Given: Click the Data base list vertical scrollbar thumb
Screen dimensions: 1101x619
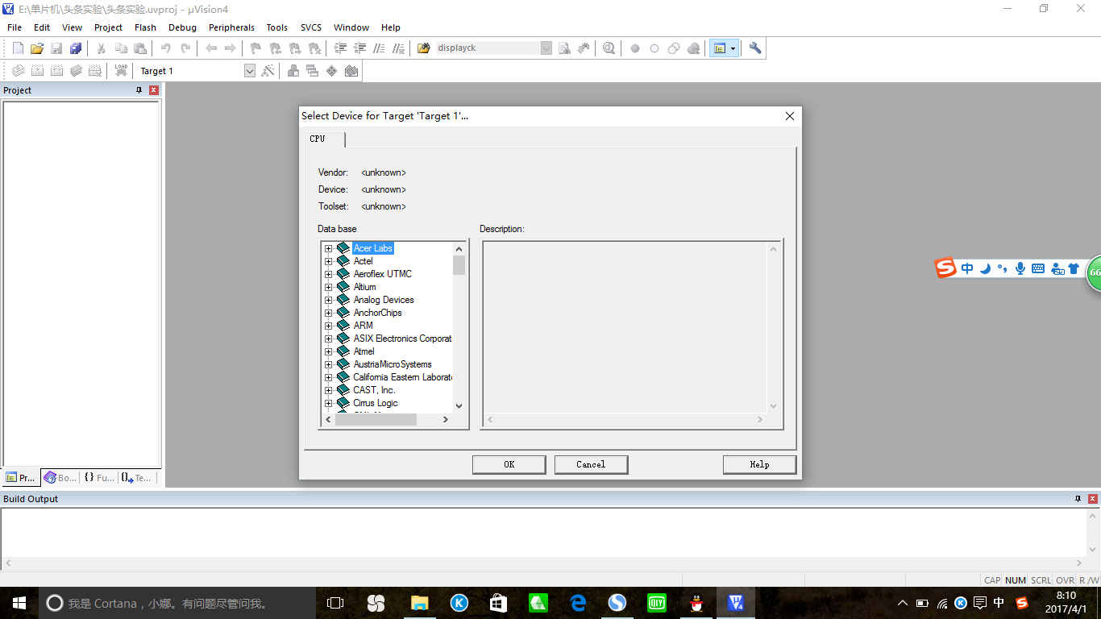Looking at the screenshot, I should point(459,265).
